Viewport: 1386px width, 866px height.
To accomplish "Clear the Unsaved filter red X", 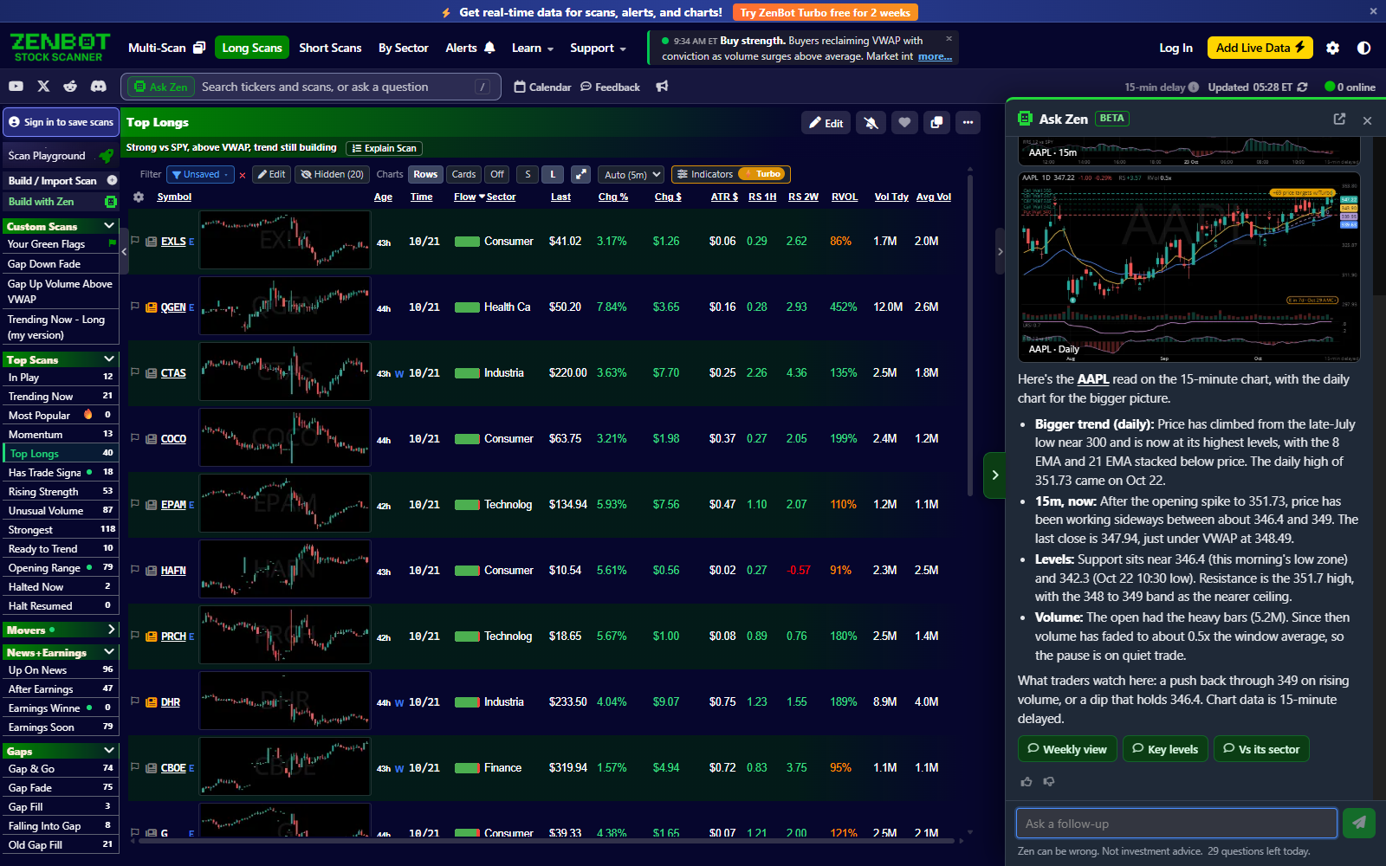I will tap(243, 175).
